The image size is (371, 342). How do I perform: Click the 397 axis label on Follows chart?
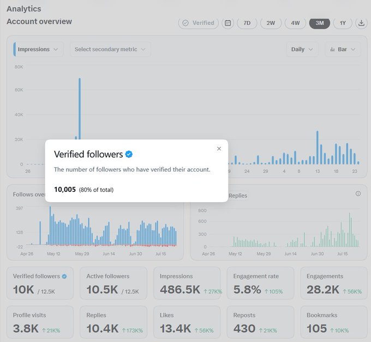click(x=19, y=208)
